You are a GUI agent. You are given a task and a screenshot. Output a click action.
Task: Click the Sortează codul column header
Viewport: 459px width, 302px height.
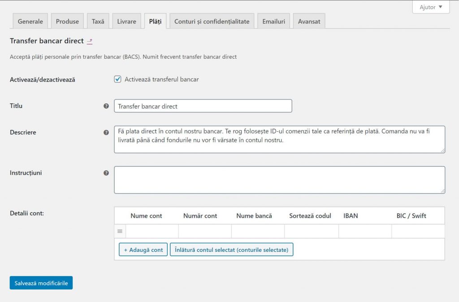point(310,216)
